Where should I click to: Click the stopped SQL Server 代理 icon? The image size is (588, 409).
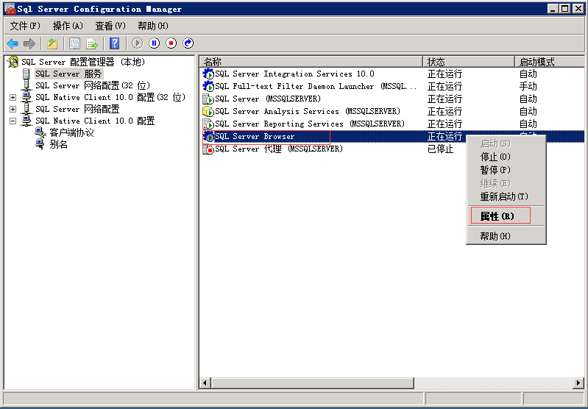point(208,149)
